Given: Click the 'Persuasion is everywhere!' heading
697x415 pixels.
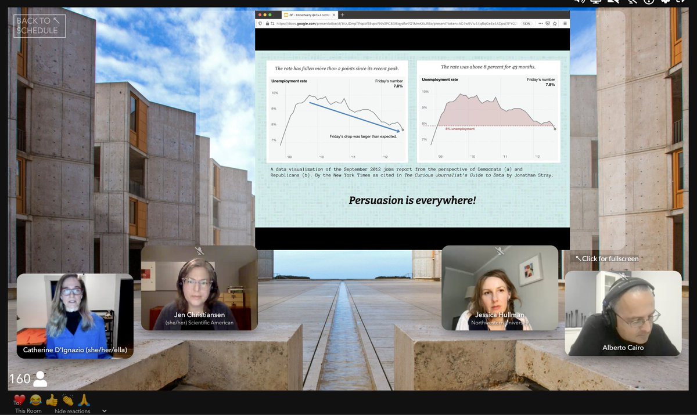Looking at the screenshot, I should click(412, 200).
